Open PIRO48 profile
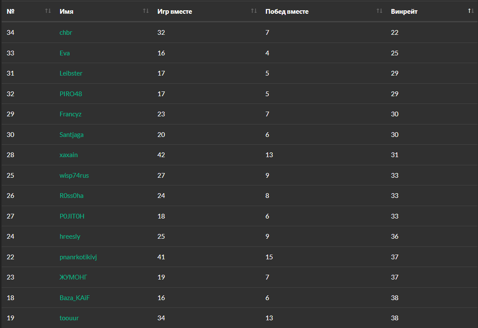The height and width of the screenshot is (328, 478). click(71, 94)
